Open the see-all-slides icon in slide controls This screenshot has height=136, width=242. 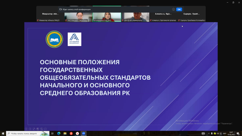(38, 129)
